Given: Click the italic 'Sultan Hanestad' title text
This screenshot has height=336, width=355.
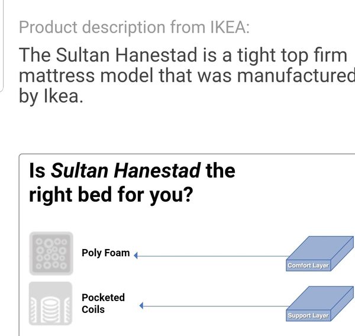Looking at the screenshot, I should click(x=125, y=170).
